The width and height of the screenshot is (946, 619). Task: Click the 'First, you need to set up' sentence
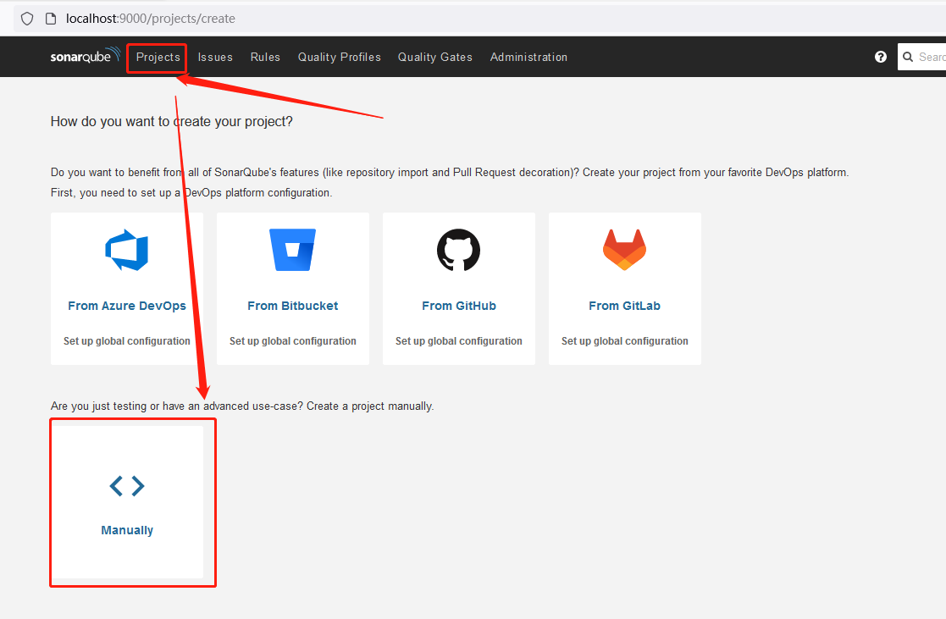coord(191,192)
